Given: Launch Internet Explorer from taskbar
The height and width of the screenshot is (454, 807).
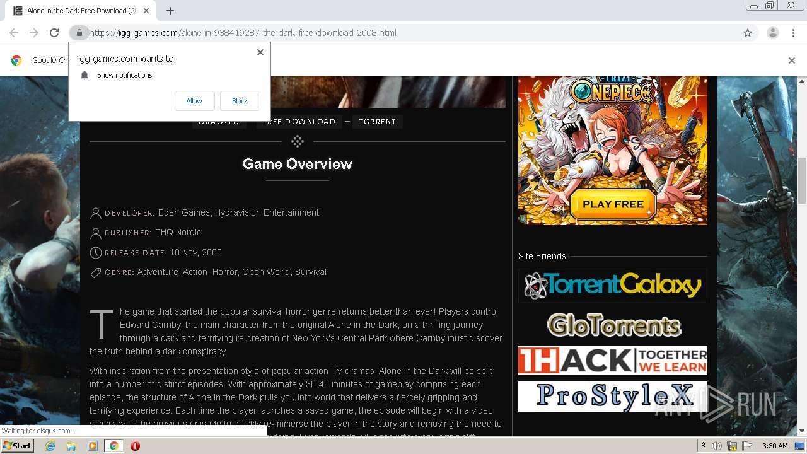Looking at the screenshot, I should pyautogui.click(x=50, y=446).
